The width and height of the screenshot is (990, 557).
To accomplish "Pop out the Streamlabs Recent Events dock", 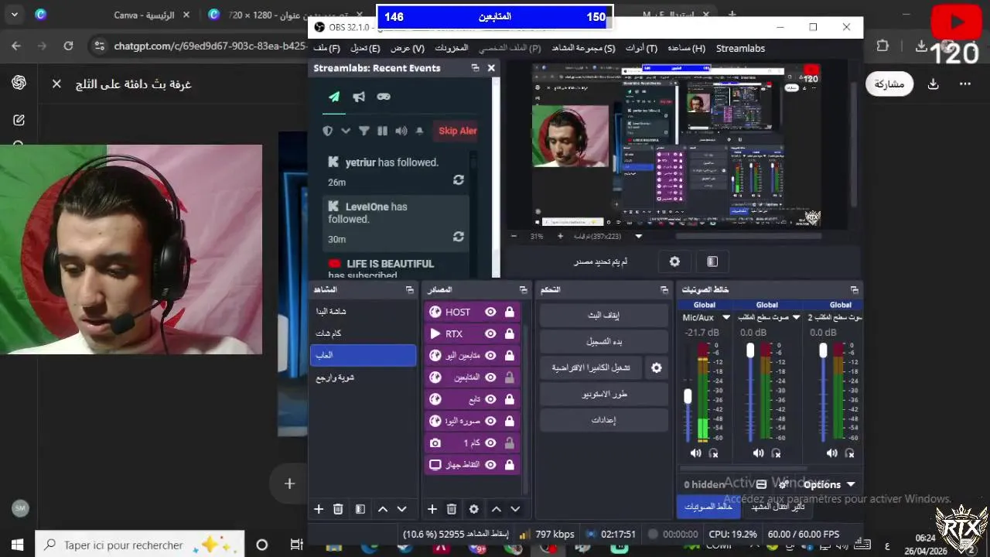I will [x=475, y=68].
